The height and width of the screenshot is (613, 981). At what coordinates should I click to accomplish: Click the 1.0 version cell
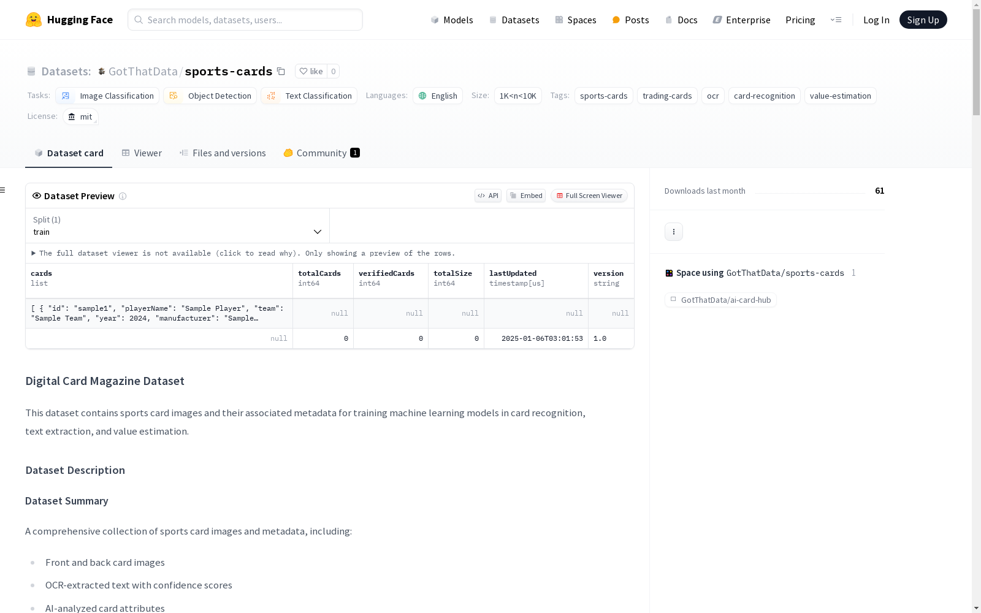click(611, 338)
